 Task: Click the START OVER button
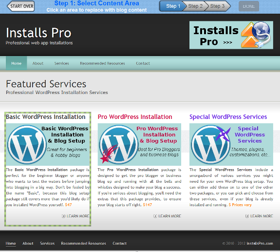coord(21,6)
